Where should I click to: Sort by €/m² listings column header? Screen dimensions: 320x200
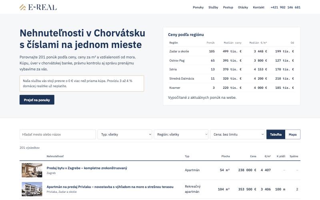pyautogui.click(x=268, y=156)
